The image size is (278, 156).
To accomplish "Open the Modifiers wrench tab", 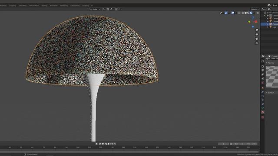I will (x=262, y=92).
